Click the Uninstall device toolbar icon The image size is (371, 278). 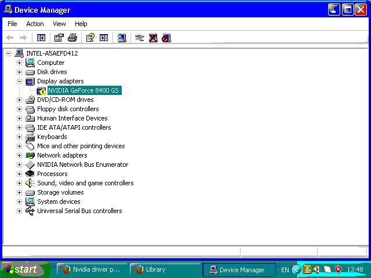153,38
